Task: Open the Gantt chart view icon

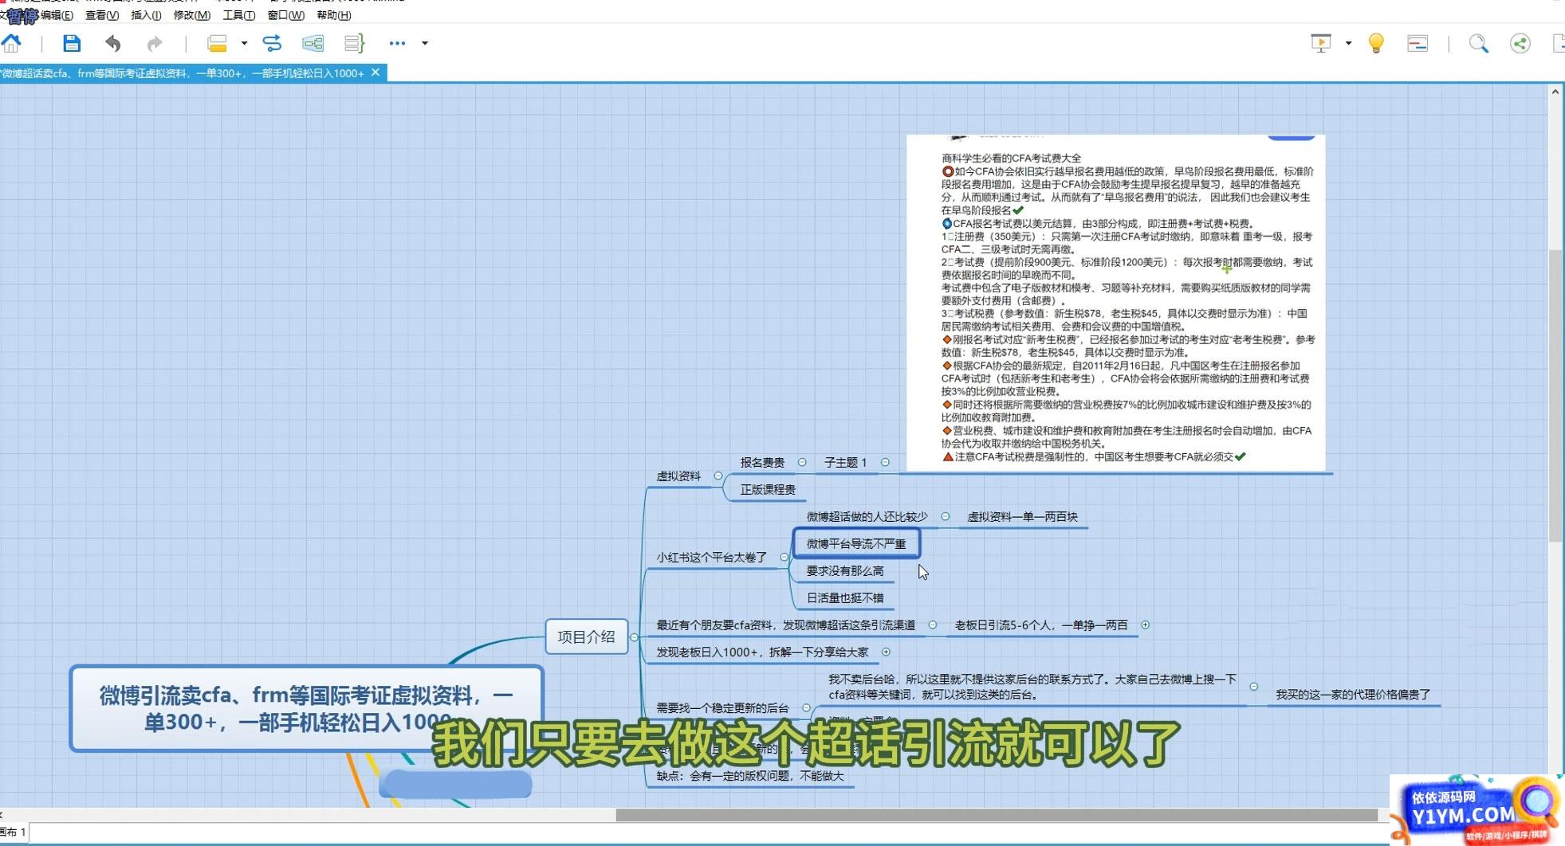Action: pos(1418,43)
